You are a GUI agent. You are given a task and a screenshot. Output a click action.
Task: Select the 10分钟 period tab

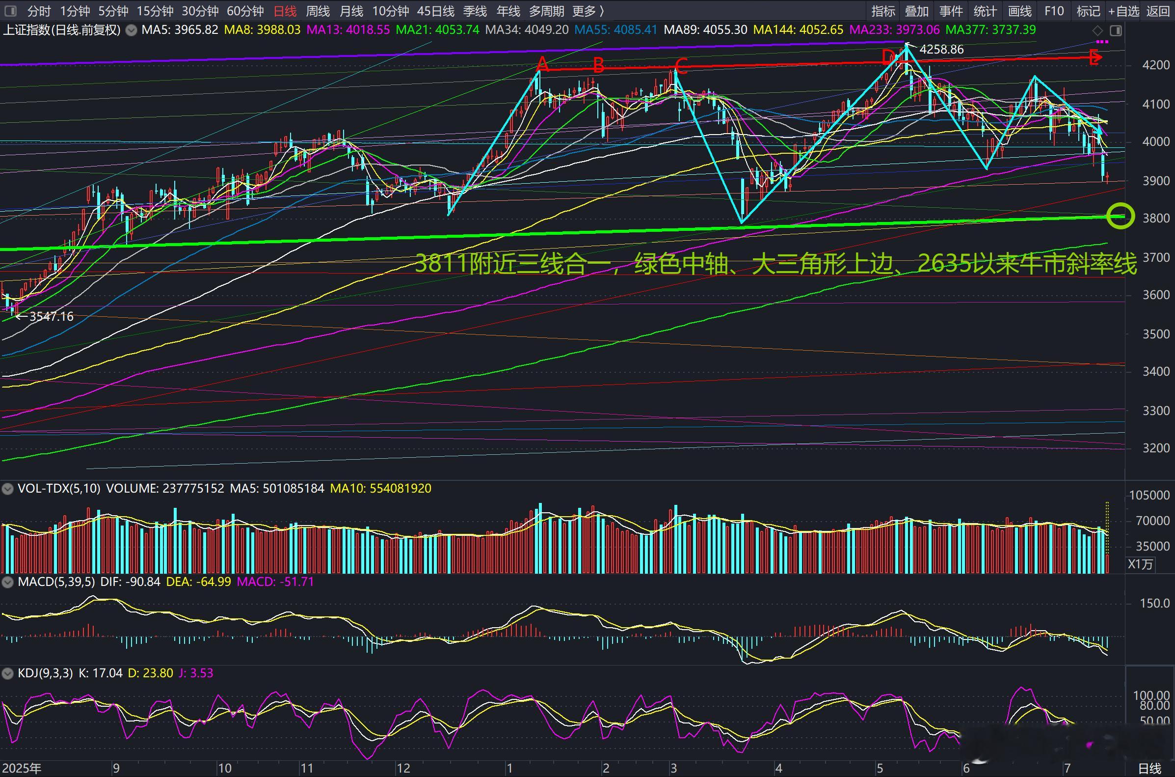pyautogui.click(x=391, y=11)
